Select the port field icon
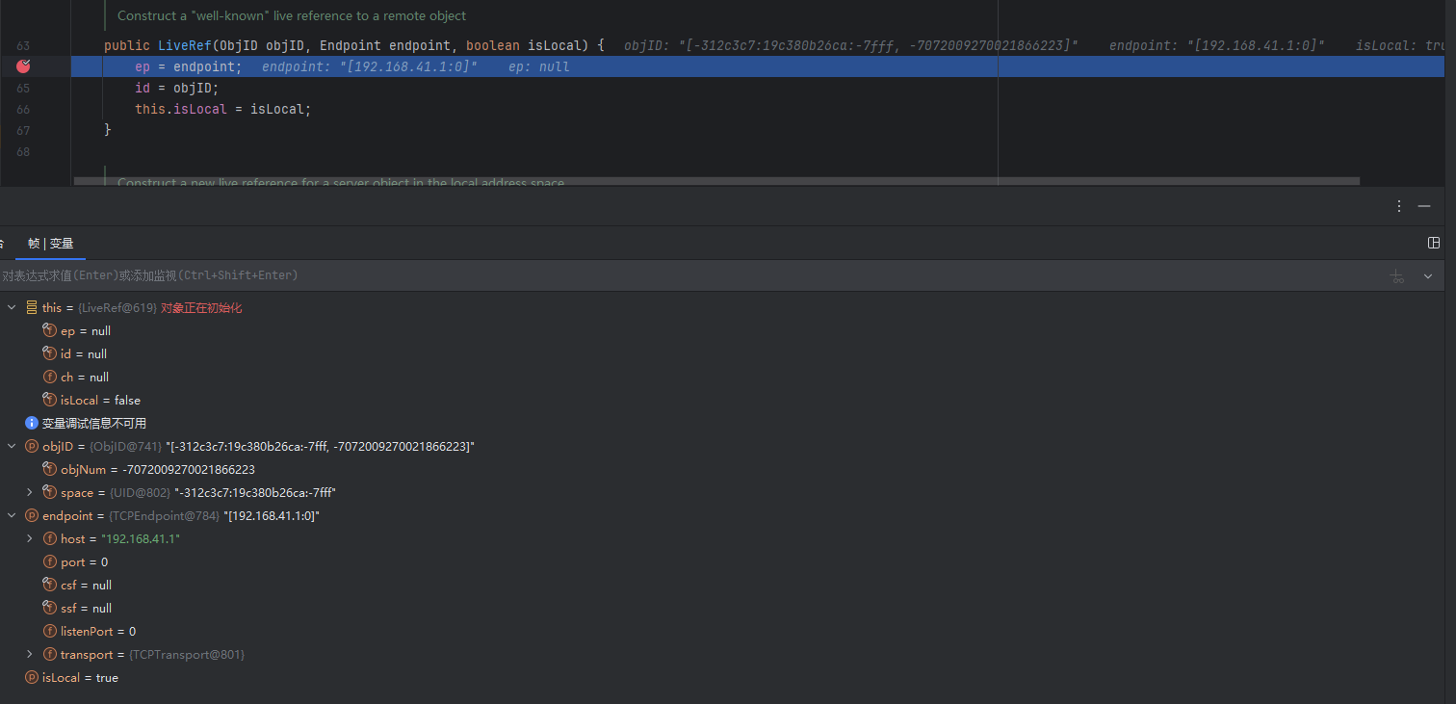Viewport: 1456px width, 704px height. click(50, 562)
